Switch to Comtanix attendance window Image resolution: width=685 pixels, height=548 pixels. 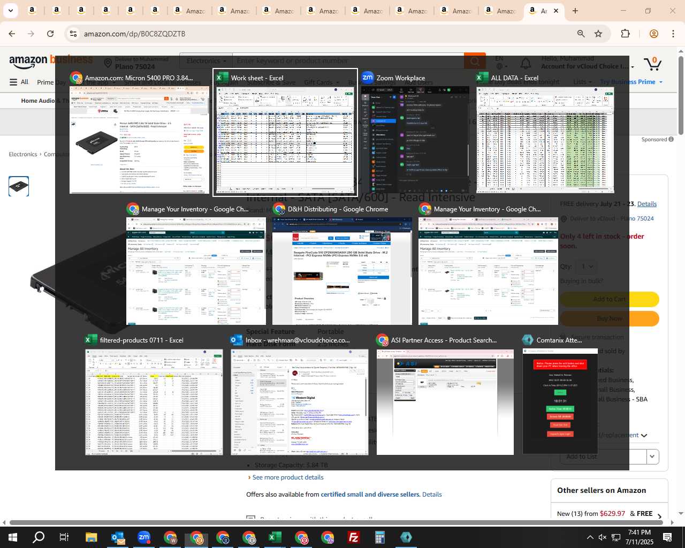tap(560, 395)
